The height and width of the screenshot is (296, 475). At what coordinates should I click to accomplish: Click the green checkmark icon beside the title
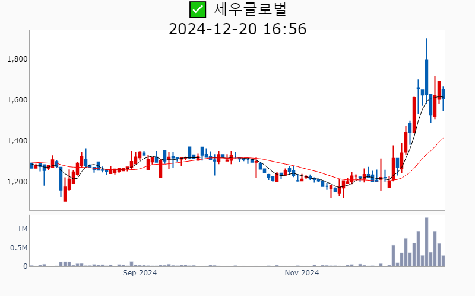coord(198,9)
